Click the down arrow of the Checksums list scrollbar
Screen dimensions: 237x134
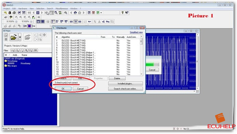pyautogui.click(x=141, y=74)
